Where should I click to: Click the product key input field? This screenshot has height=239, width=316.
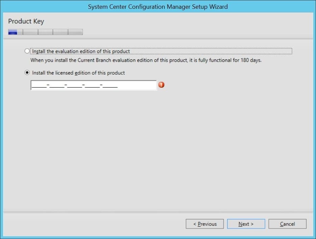(x=94, y=85)
